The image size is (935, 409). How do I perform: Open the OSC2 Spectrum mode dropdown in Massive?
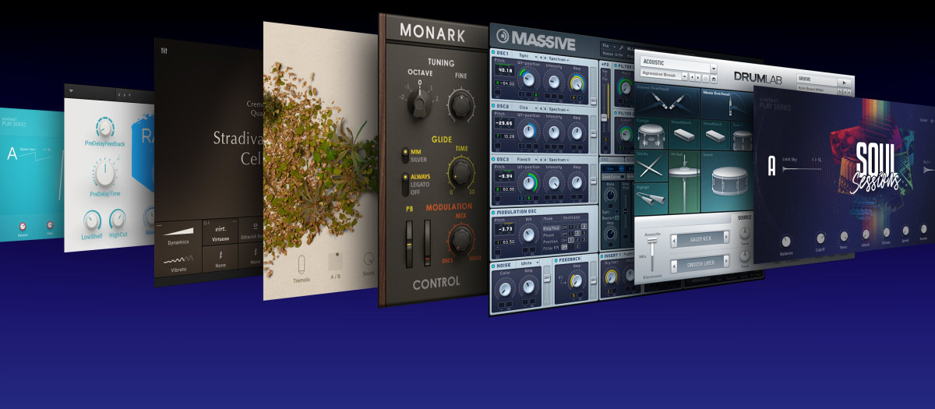558,109
